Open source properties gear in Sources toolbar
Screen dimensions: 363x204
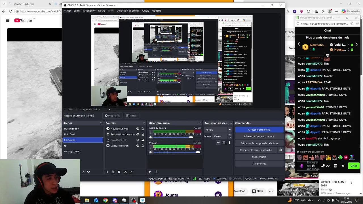tap(119, 172)
